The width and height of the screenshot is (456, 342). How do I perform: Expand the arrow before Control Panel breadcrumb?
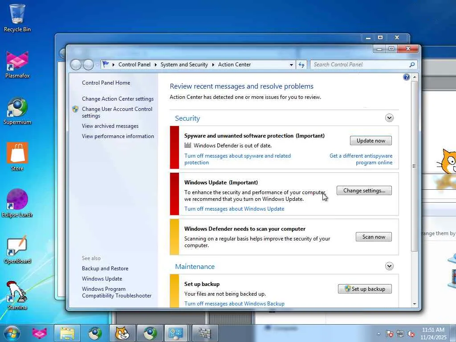[114, 65]
